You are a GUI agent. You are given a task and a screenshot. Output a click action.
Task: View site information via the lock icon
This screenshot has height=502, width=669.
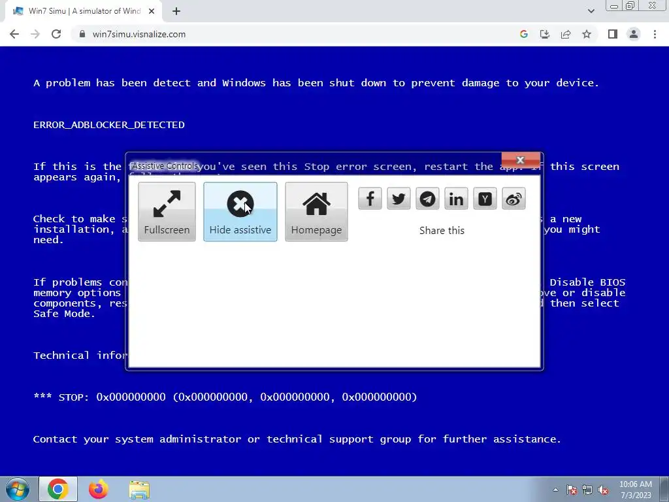point(82,34)
